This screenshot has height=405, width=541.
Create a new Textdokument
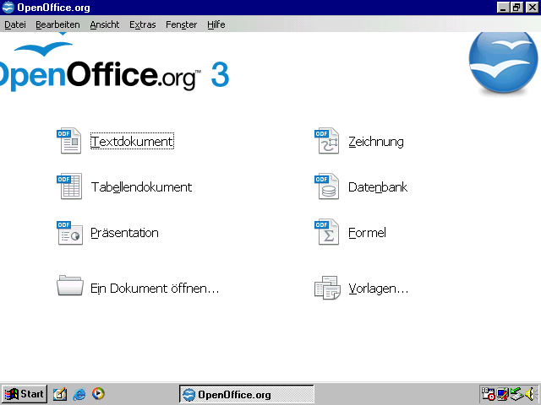132,141
